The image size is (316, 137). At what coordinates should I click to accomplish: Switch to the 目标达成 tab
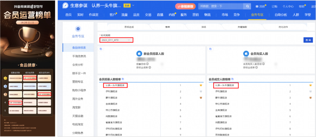[129, 27]
